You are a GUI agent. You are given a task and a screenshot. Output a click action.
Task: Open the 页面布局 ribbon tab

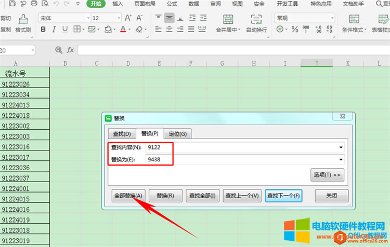pyautogui.click(x=145, y=4)
